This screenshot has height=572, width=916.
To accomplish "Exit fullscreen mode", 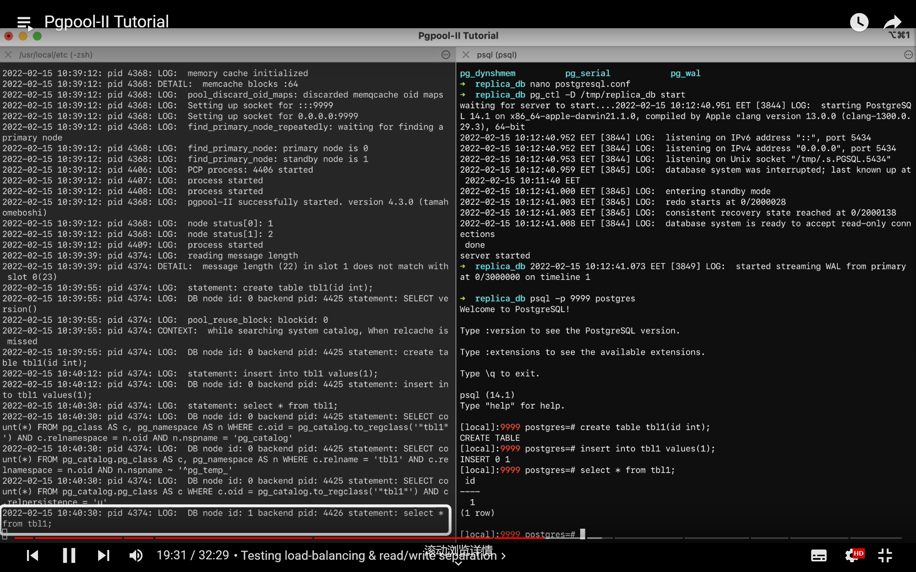I will 885,555.
